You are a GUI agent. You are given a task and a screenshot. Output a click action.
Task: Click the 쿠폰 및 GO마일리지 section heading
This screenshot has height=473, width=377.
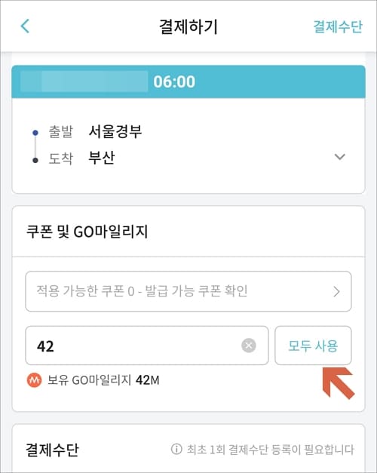87,232
